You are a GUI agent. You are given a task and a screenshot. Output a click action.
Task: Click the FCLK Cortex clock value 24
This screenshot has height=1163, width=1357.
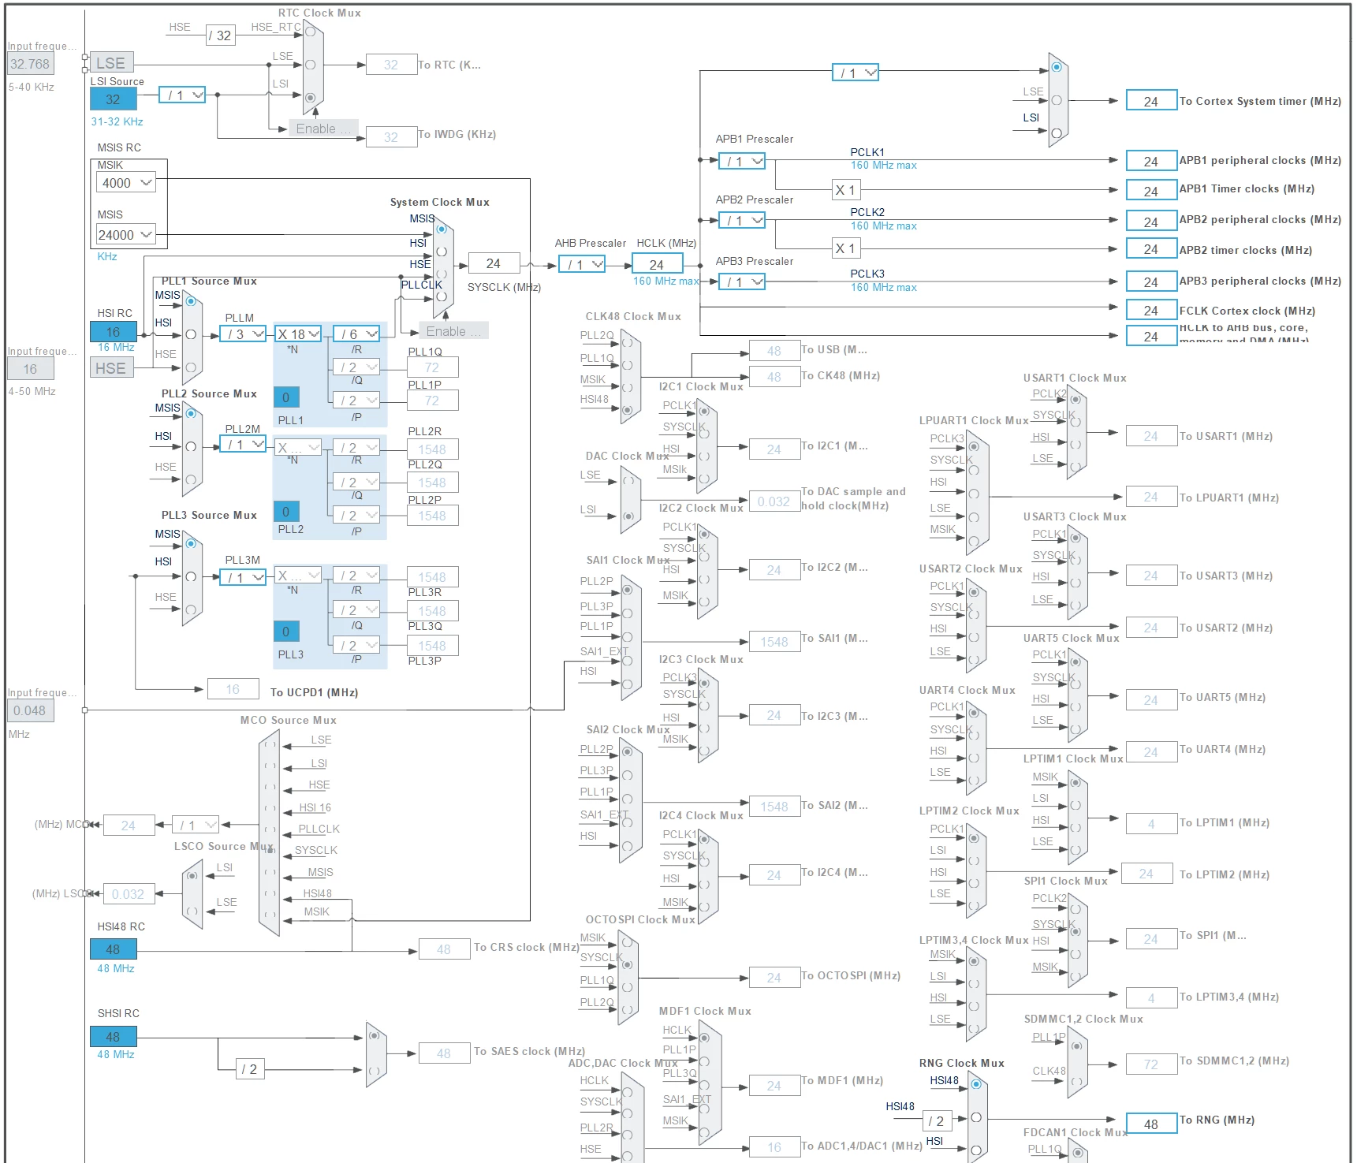[1151, 311]
